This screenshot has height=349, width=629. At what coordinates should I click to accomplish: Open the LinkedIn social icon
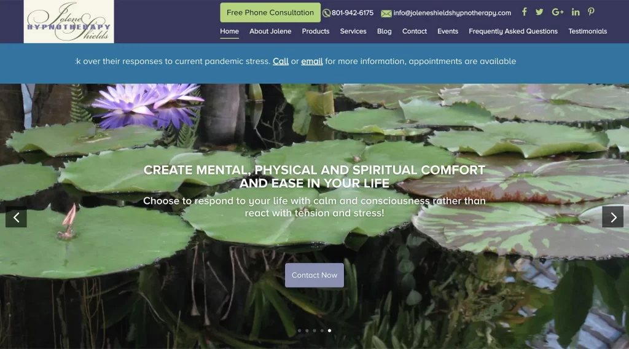point(575,12)
